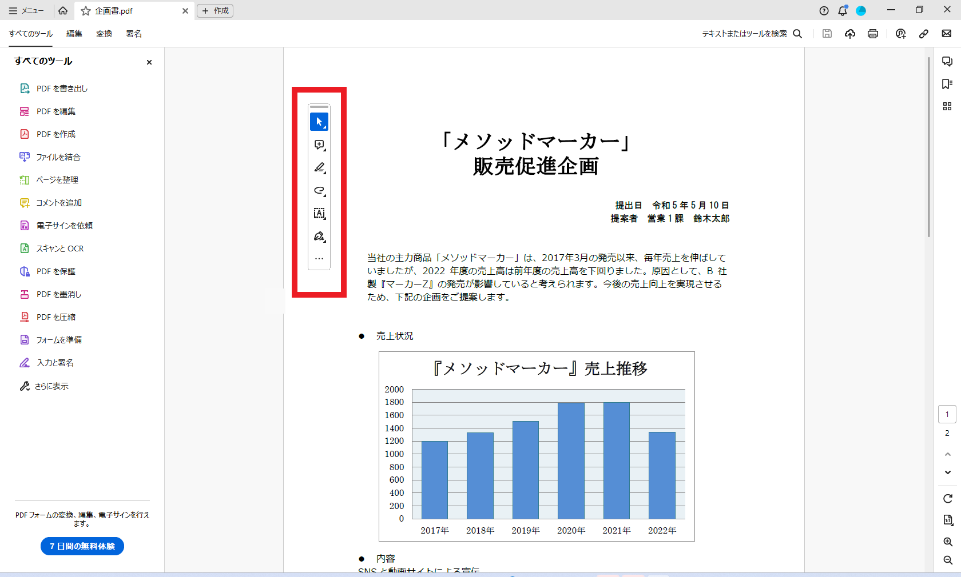Go to next page with down chevron
This screenshot has height=577, width=961.
947,472
